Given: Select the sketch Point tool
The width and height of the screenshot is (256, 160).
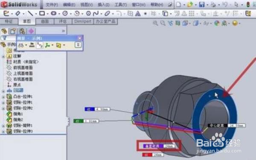Looking at the screenshot, I should [145, 14].
